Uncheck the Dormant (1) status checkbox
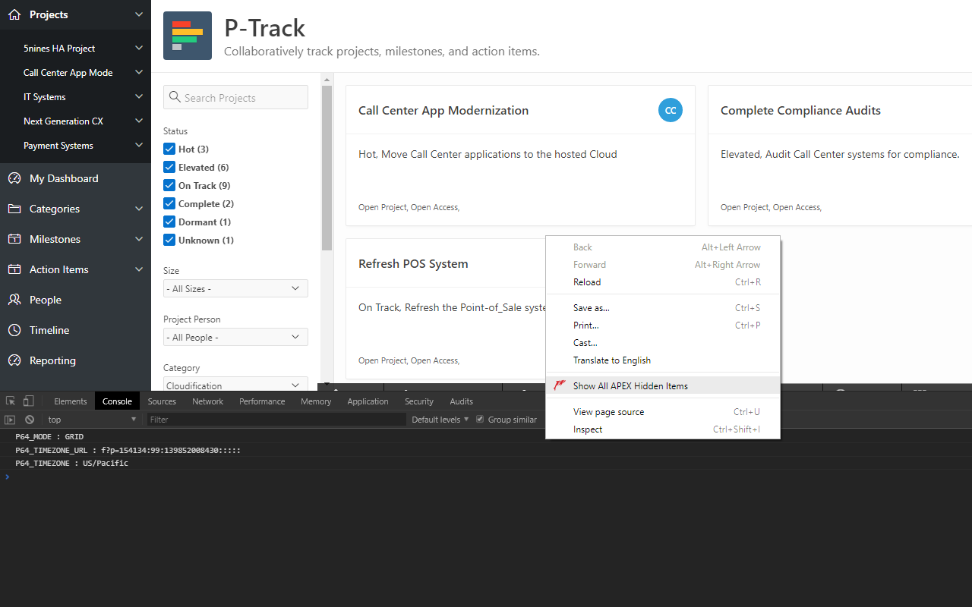Screen dimensions: 972x607 point(169,222)
